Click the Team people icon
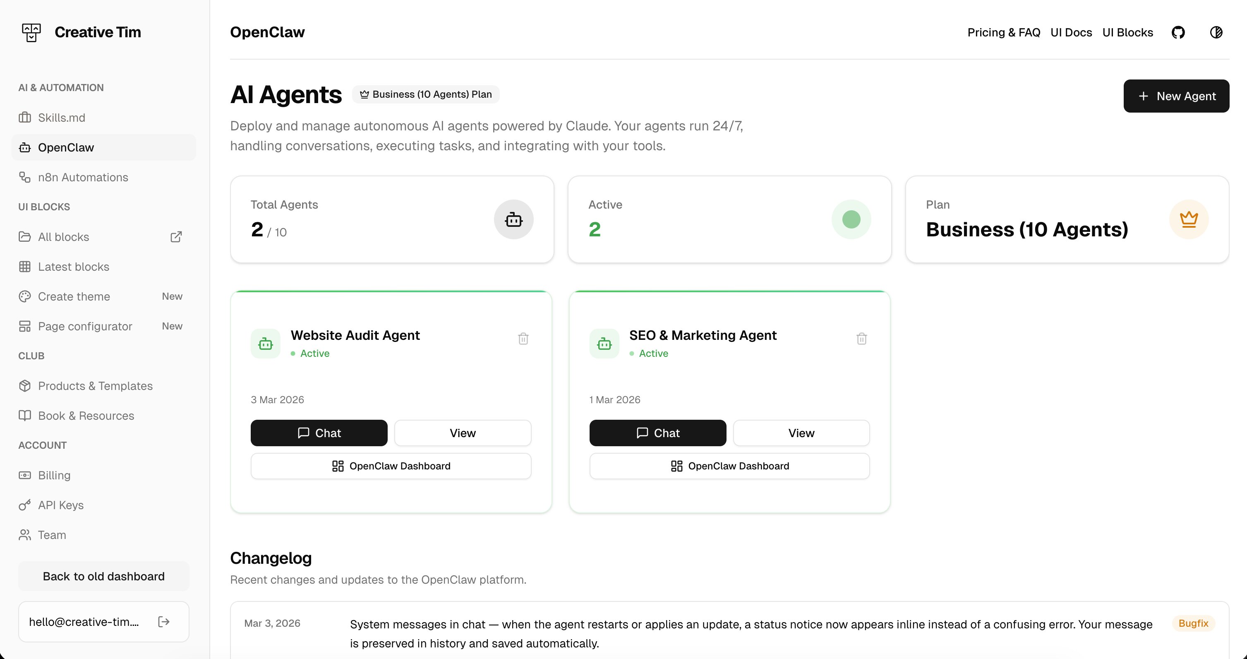1247x659 pixels. point(25,535)
